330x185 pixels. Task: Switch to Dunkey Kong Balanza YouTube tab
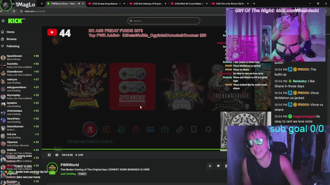(106, 4)
